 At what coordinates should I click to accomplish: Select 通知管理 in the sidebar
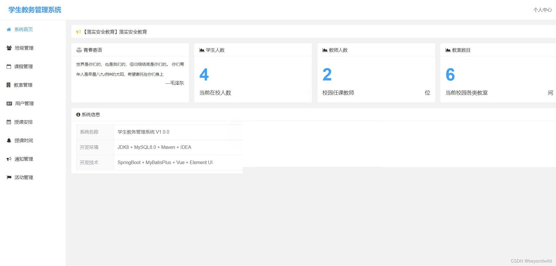click(24, 159)
